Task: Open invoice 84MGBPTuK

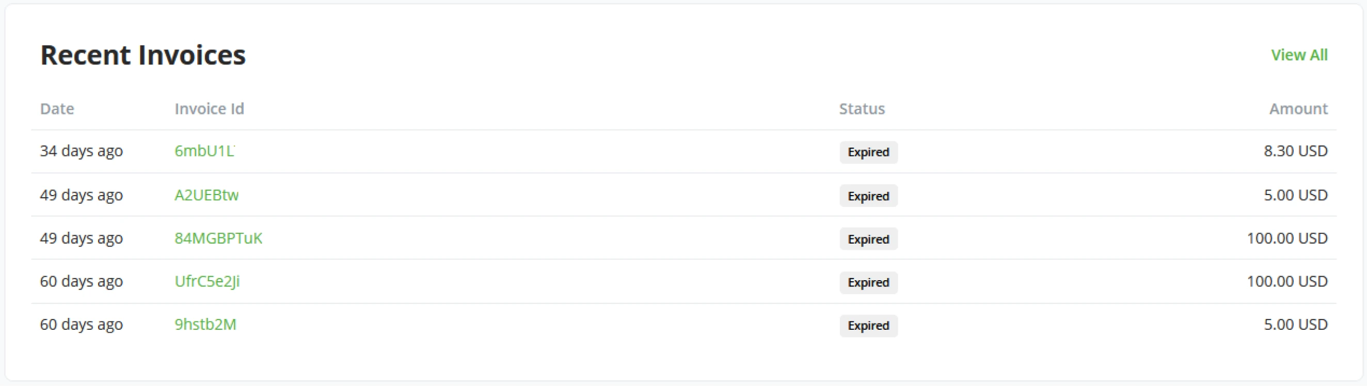Action: tap(218, 238)
